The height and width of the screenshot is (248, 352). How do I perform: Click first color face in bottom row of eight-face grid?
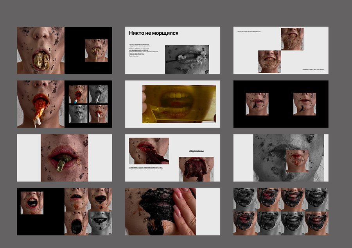pyautogui.click(x=245, y=223)
